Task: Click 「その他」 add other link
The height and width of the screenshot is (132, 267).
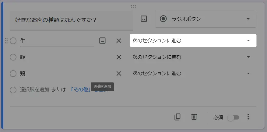Action: (80, 90)
